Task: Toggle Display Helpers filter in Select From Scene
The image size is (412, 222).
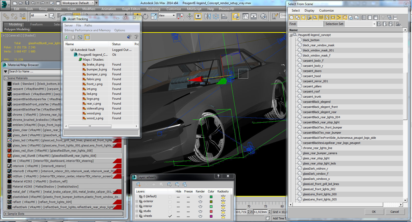Action: click(315, 17)
